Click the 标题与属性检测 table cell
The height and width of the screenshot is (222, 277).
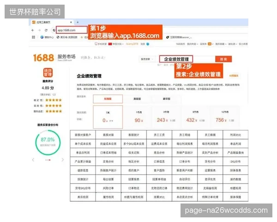click(134, 197)
